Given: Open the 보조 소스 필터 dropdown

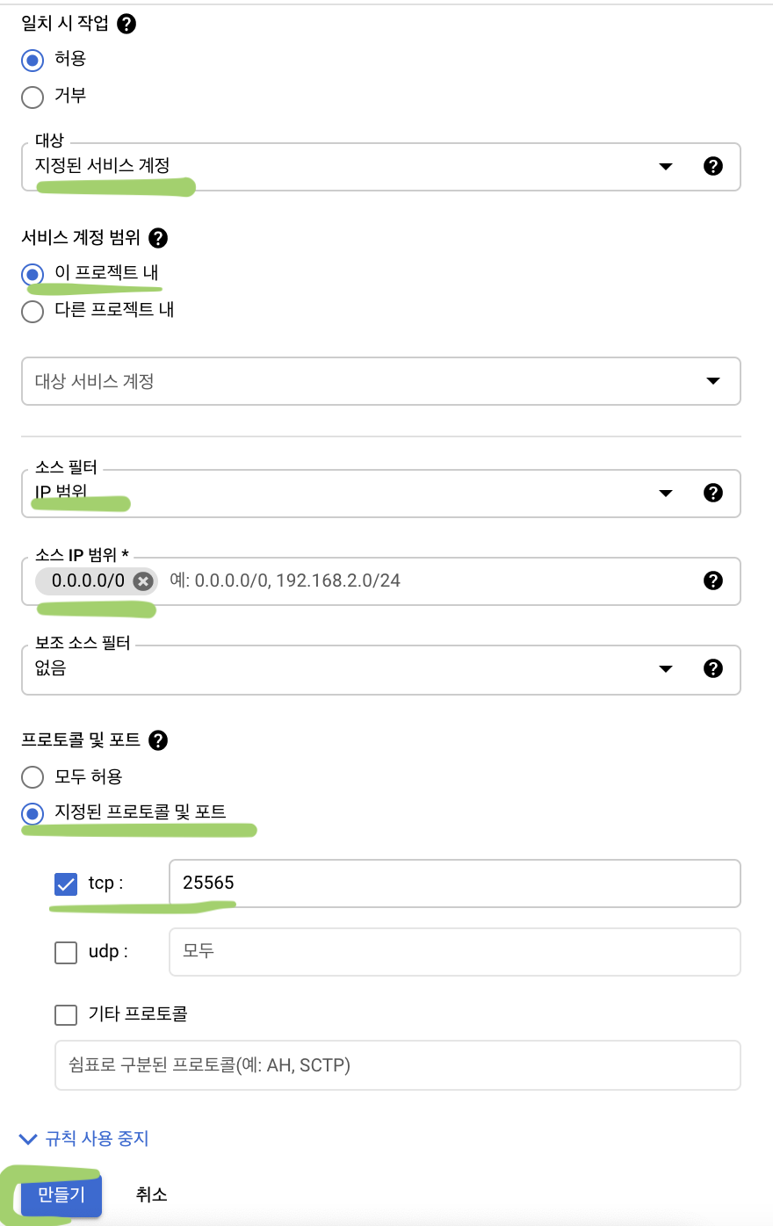Looking at the screenshot, I should (381, 669).
